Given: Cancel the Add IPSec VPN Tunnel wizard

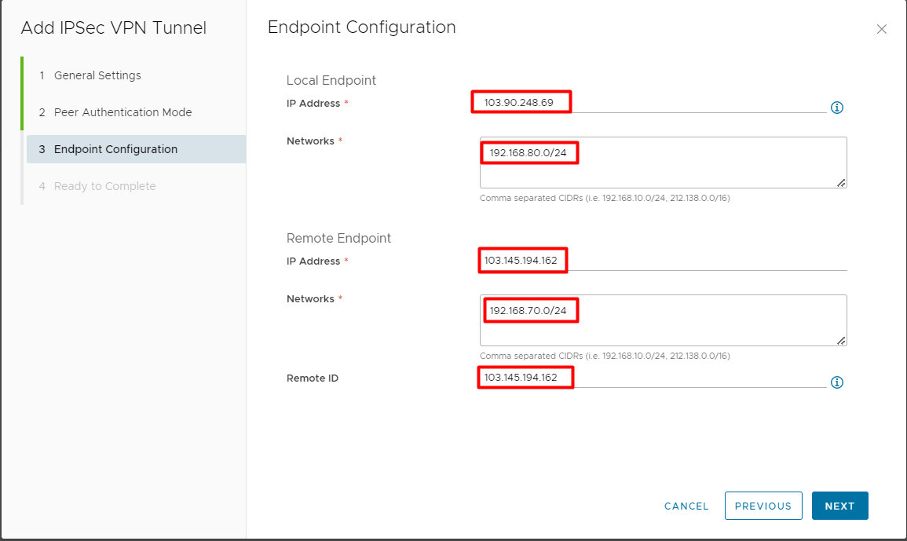Looking at the screenshot, I should (686, 506).
